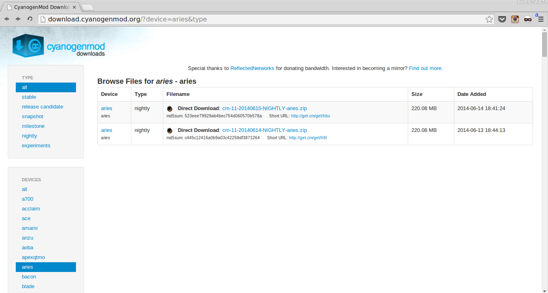Filter by 'stable' type
This screenshot has width=548, height=293.
click(29, 97)
